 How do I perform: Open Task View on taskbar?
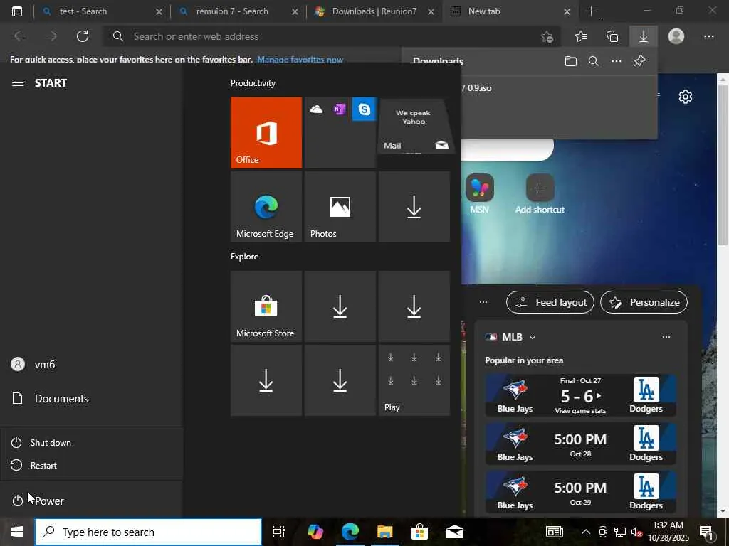point(279,532)
